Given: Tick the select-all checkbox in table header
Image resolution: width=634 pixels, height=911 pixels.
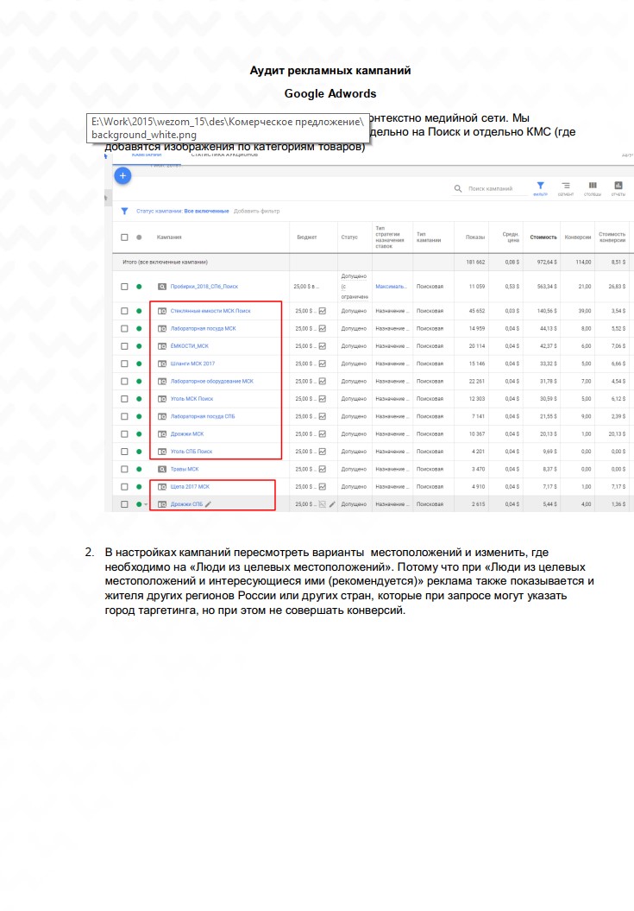Looking at the screenshot, I should (124, 237).
